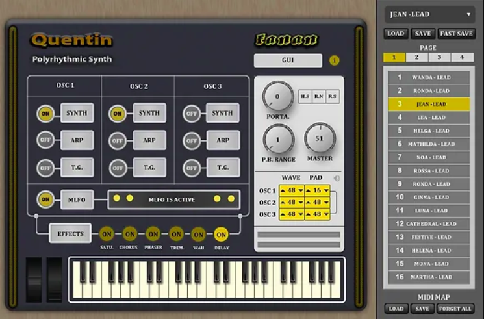Click OSC 1 WAVE down arrow

click(301, 190)
